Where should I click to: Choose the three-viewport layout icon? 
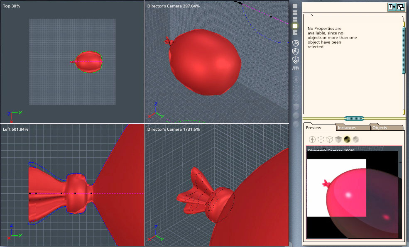click(295, 19)
